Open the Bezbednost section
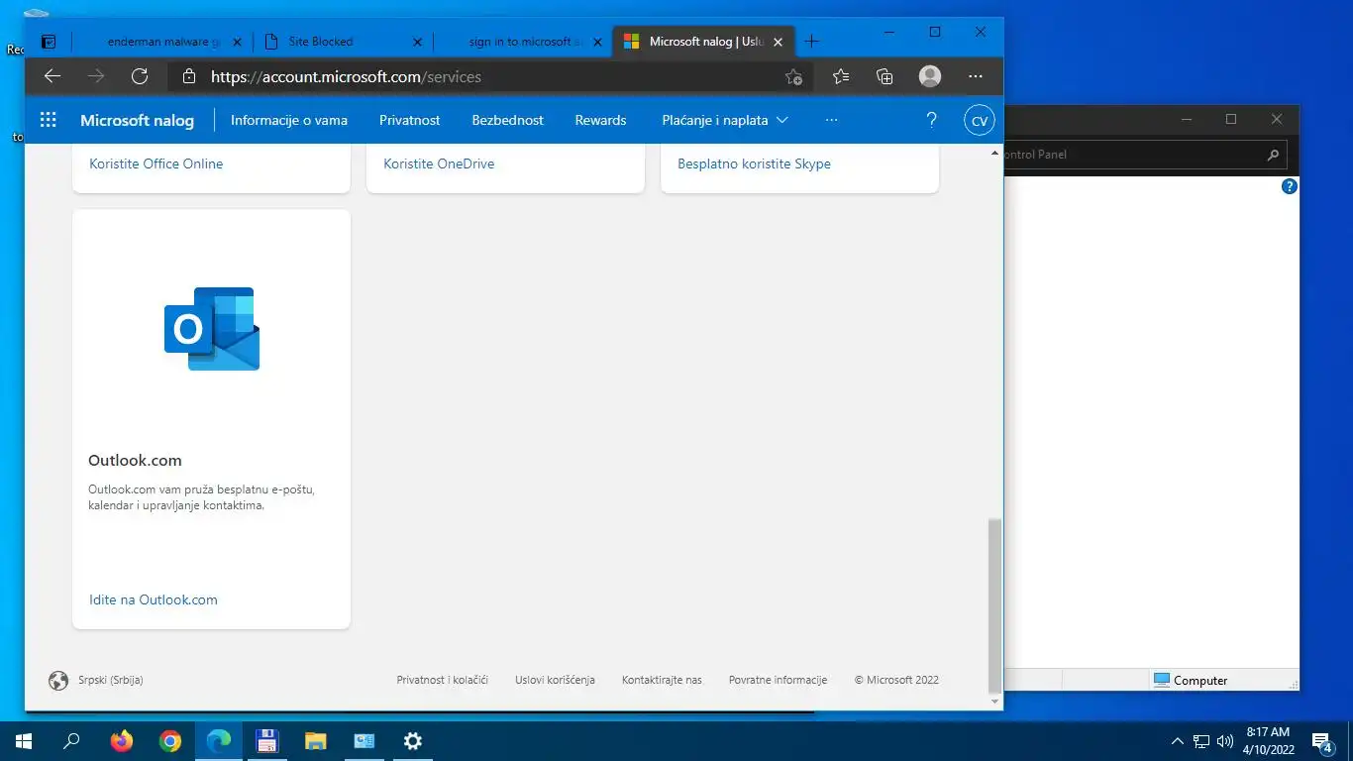1353x761 pixels. click(x=508, y=120)
